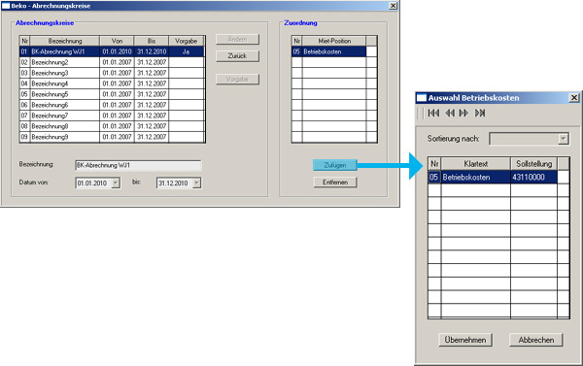Select Betriebskosten row with Sollstellung 43110000

point(493,177)
